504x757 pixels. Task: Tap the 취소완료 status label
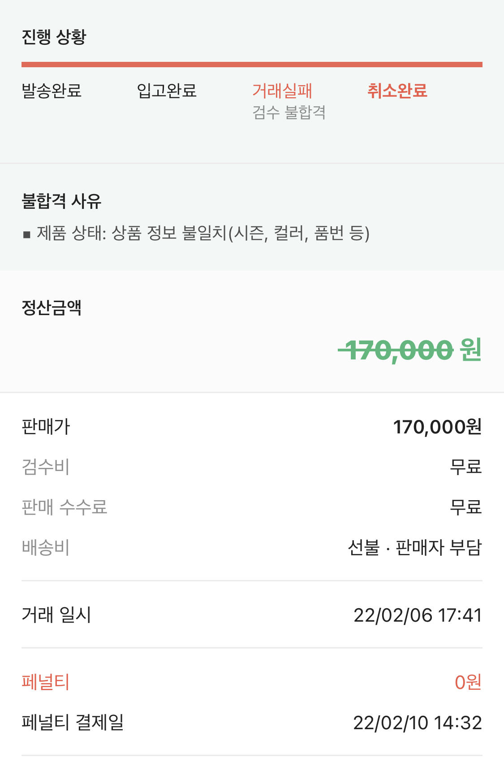[397, 91]
